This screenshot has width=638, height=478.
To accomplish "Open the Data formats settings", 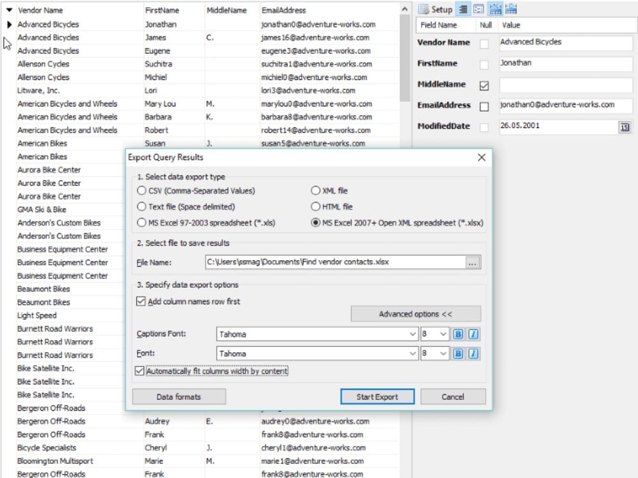I will coord(179,397).
